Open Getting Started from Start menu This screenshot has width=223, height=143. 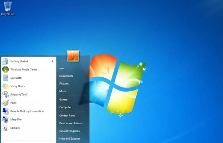[x=19, y=61]
